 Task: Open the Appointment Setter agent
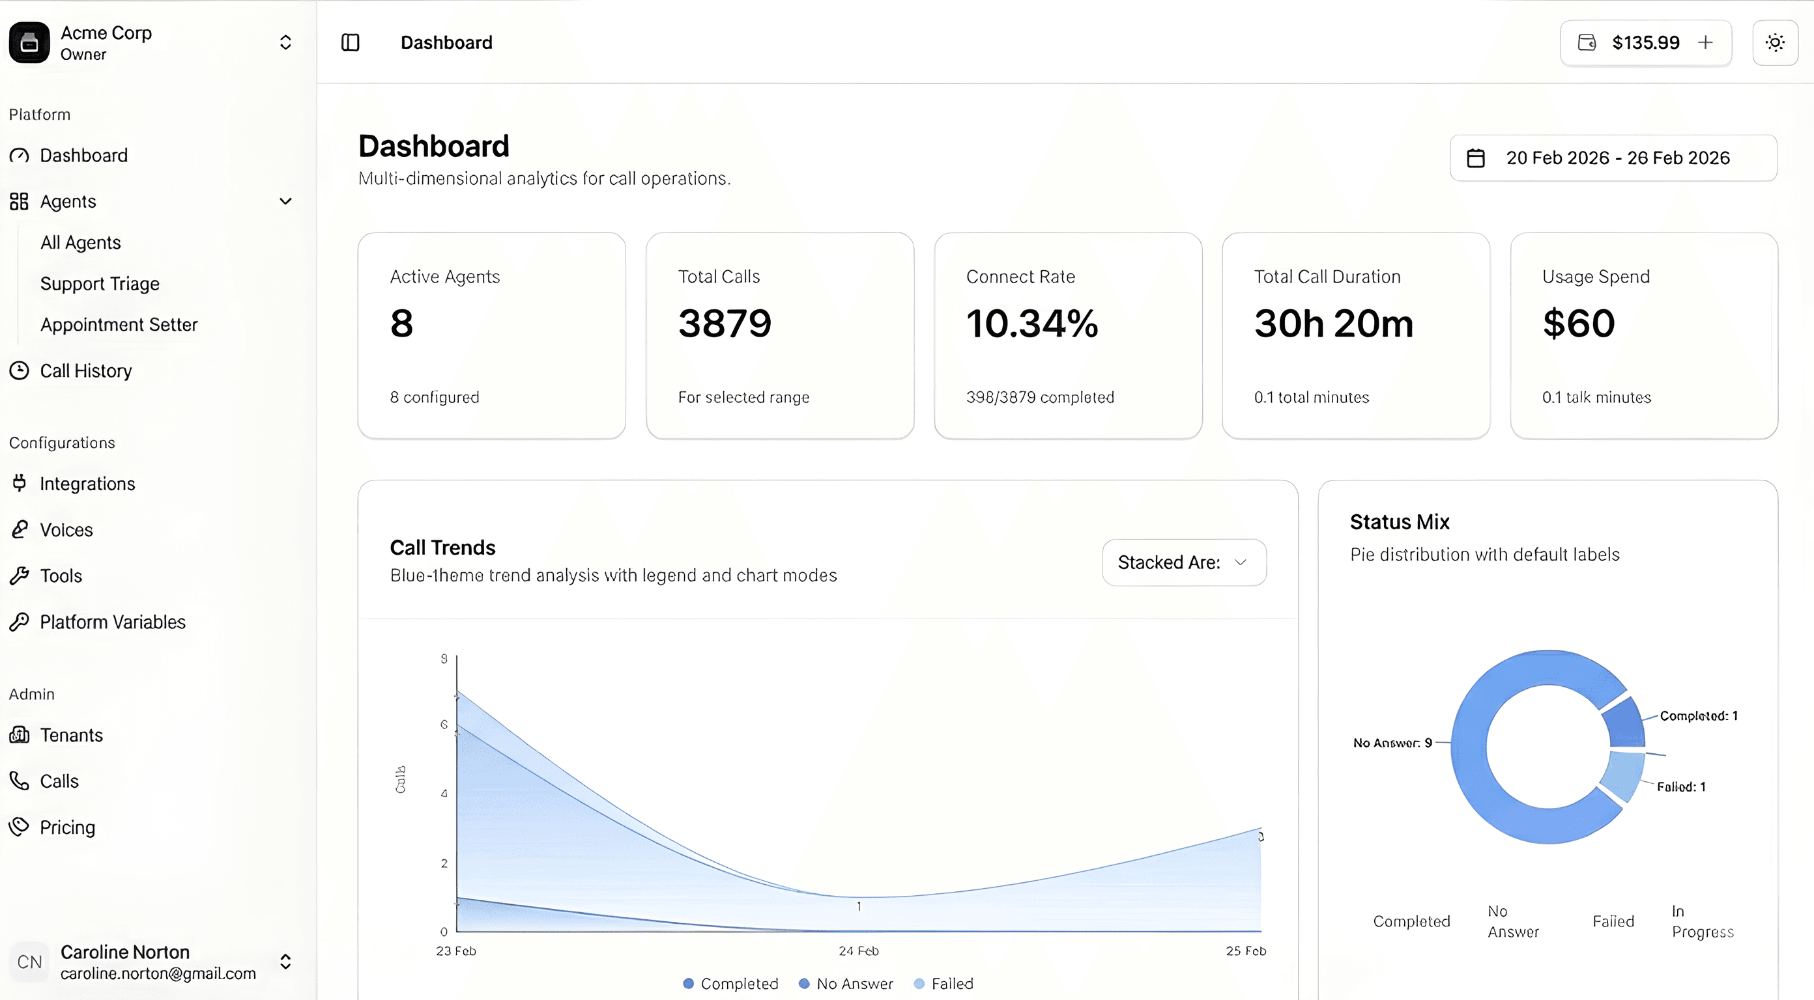(119, 324)
